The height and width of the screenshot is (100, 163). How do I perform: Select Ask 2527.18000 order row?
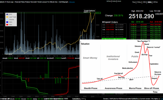coord(114,25)
